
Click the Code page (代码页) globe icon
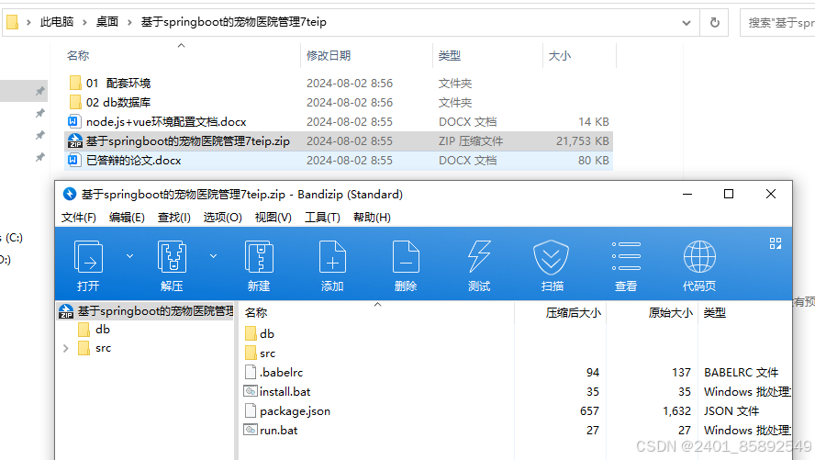pyautogui.click(x=699, y=257)
